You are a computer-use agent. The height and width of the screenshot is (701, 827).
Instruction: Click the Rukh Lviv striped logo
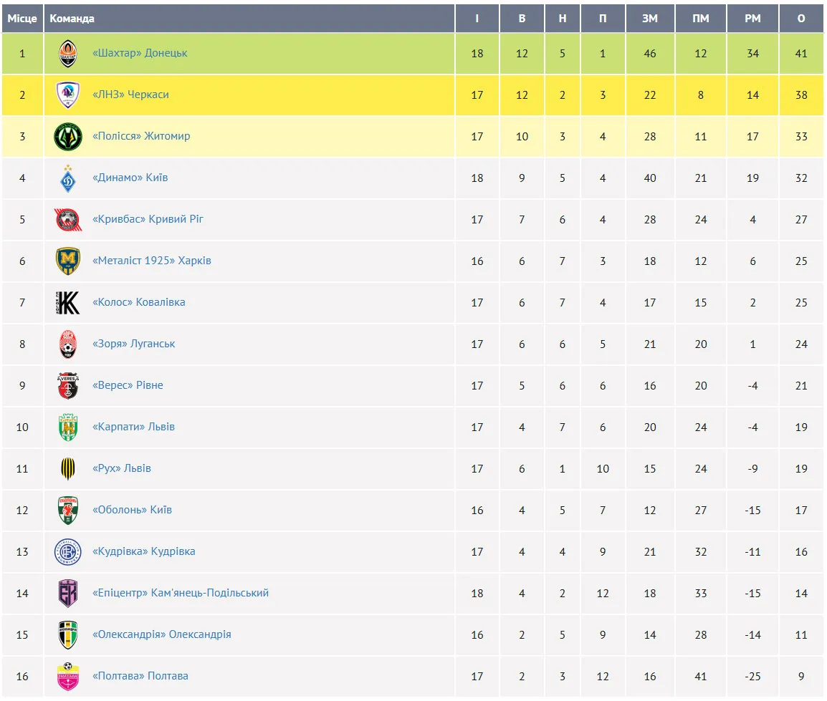click(x=68, y=469)
